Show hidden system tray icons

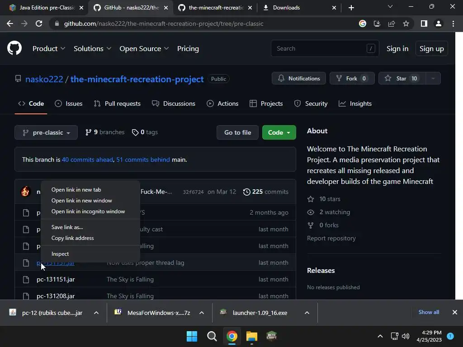pos(380,336)
